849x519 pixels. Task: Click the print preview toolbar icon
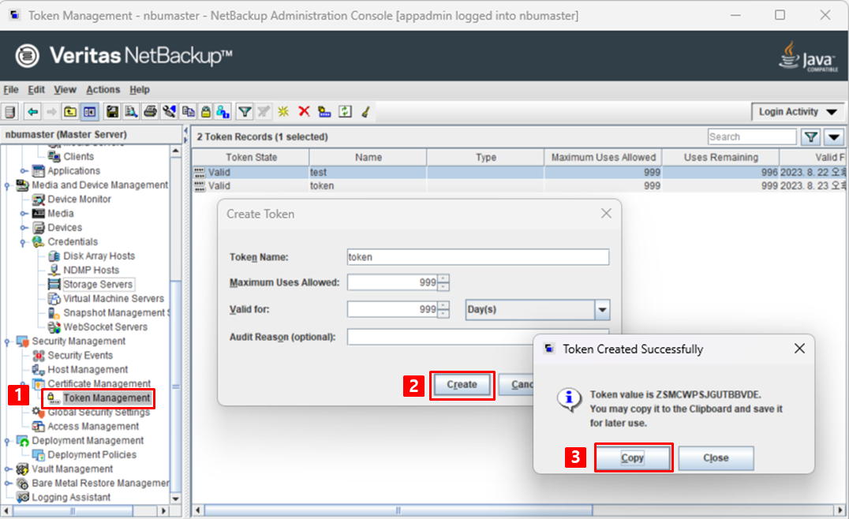tap(131, 112)
